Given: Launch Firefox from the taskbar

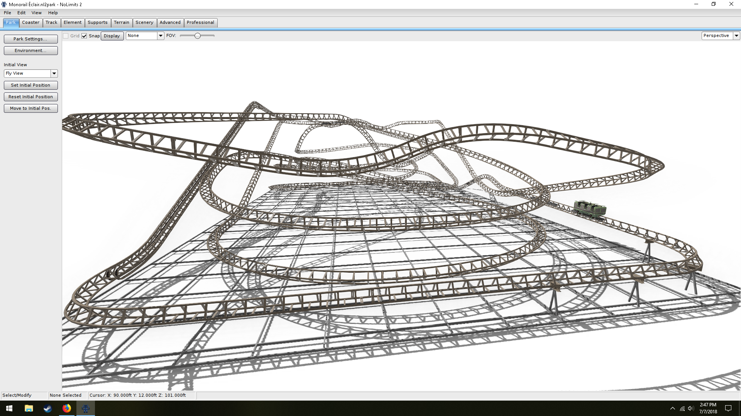Looking at the screenshot, I should tap(66, 408).
